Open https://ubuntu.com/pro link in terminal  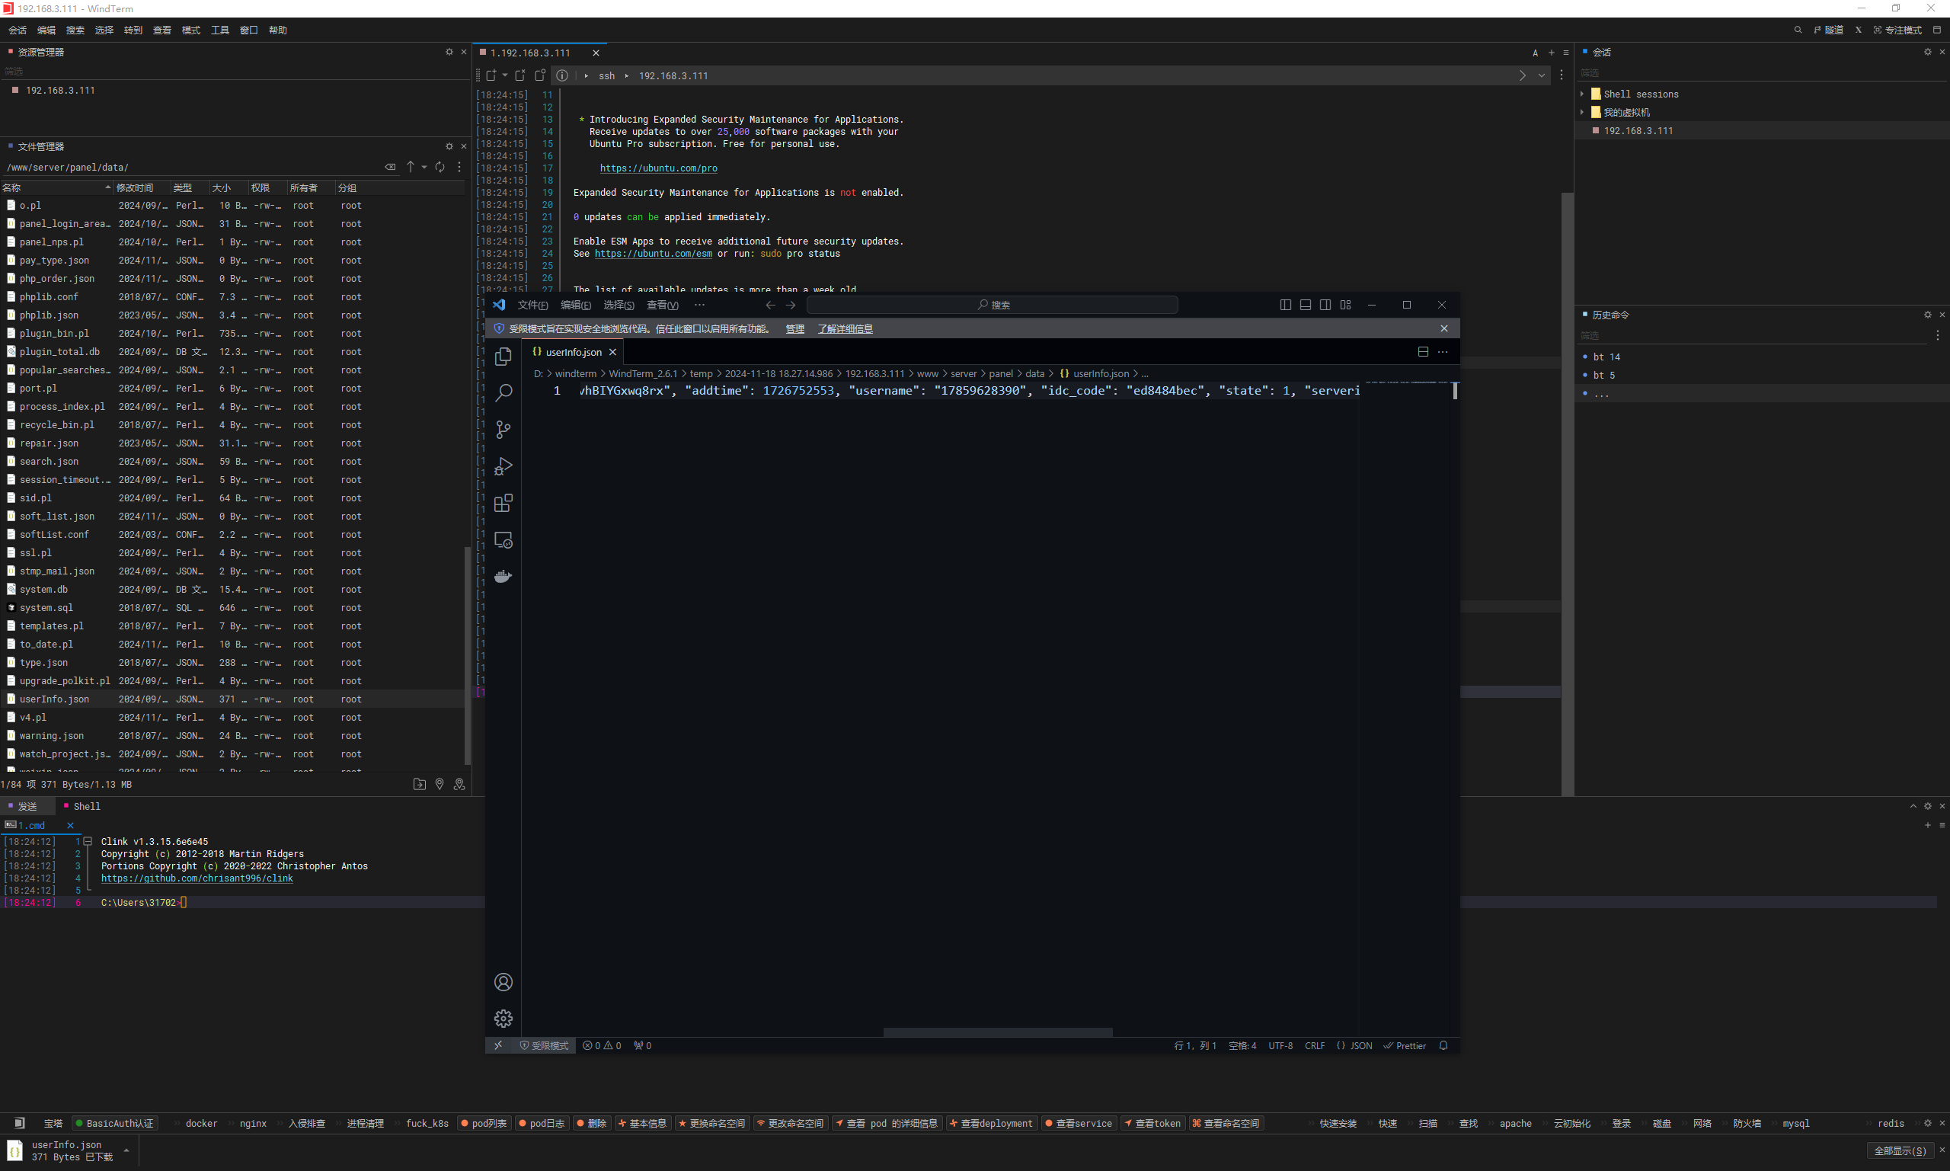tap(659, 168)
